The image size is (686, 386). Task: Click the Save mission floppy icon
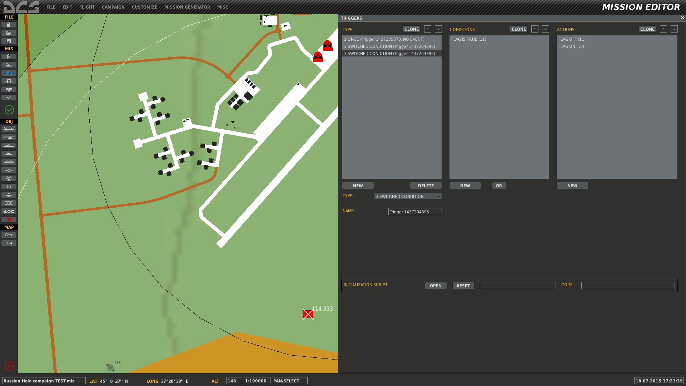tap(9, 41)
